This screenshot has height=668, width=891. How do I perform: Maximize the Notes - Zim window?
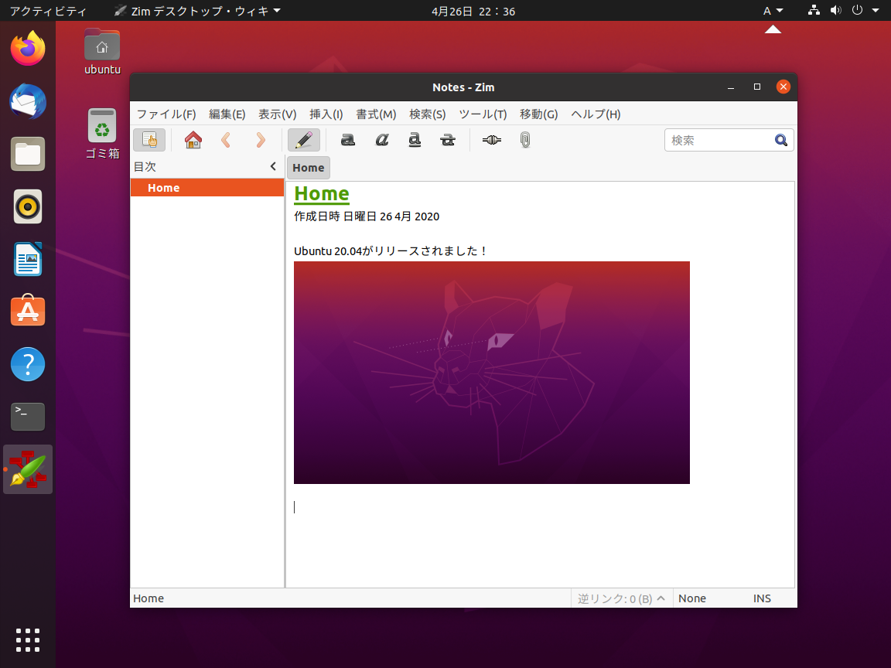[x=757, y=87]
